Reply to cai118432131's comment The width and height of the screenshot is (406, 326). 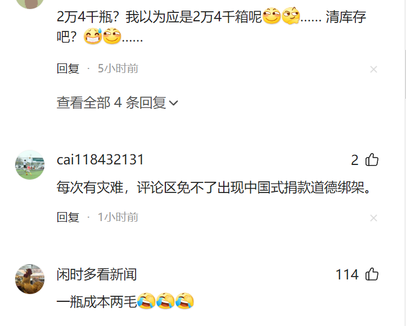tap(68, 217)
